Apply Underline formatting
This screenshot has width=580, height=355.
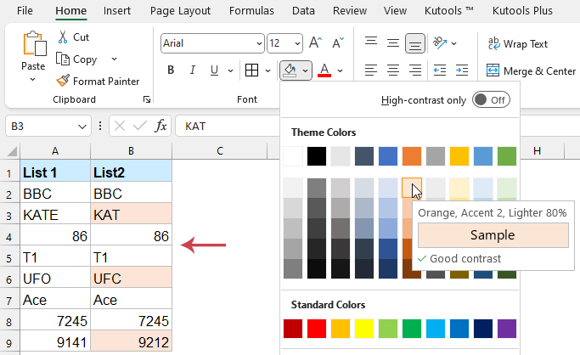click(214, 70)
